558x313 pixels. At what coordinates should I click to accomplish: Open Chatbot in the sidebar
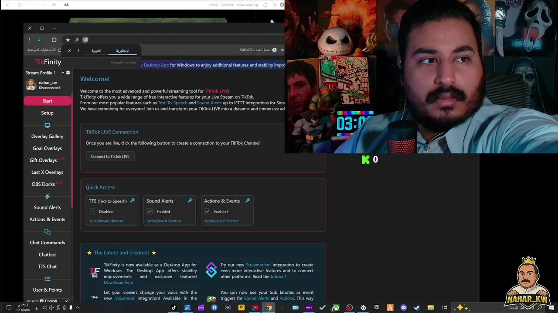(48, 255)
